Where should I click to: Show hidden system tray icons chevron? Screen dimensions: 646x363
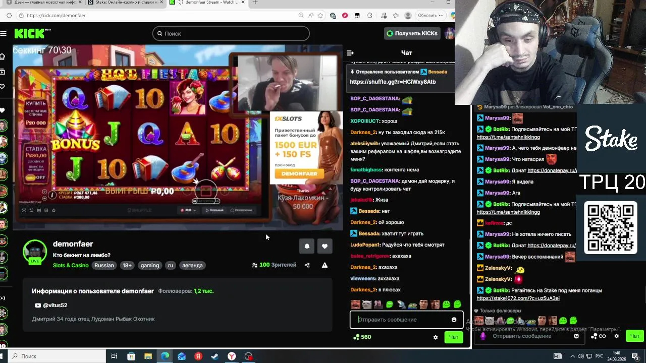574,356
